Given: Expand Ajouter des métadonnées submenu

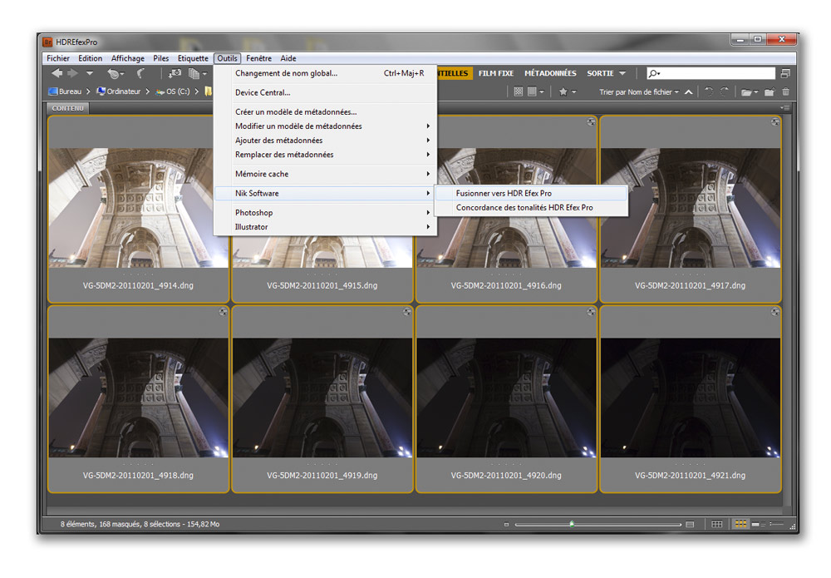Looking at the screenshot, I should 326,141.
